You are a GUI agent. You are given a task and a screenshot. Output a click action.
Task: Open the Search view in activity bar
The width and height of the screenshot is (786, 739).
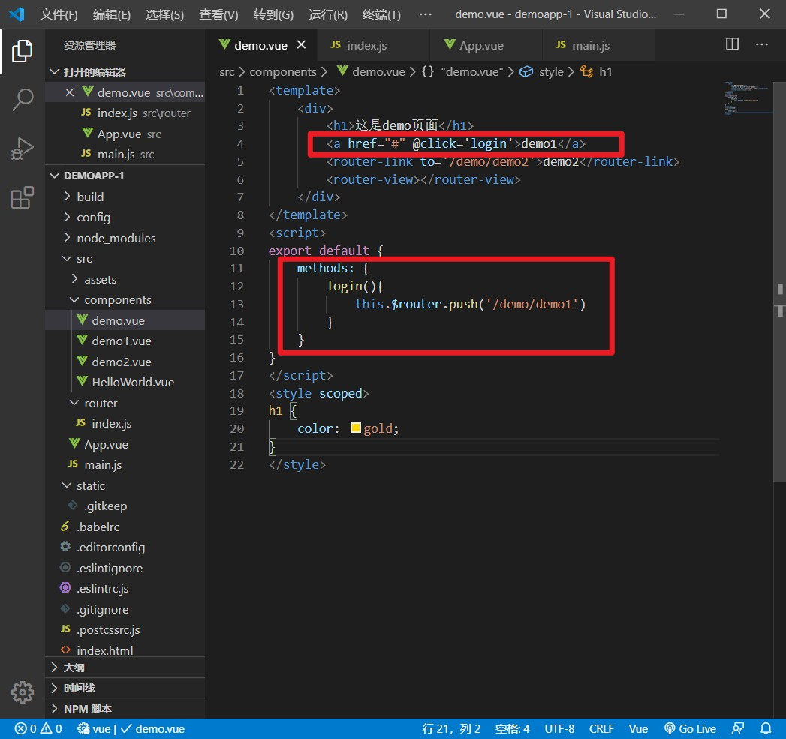point(22,99)
